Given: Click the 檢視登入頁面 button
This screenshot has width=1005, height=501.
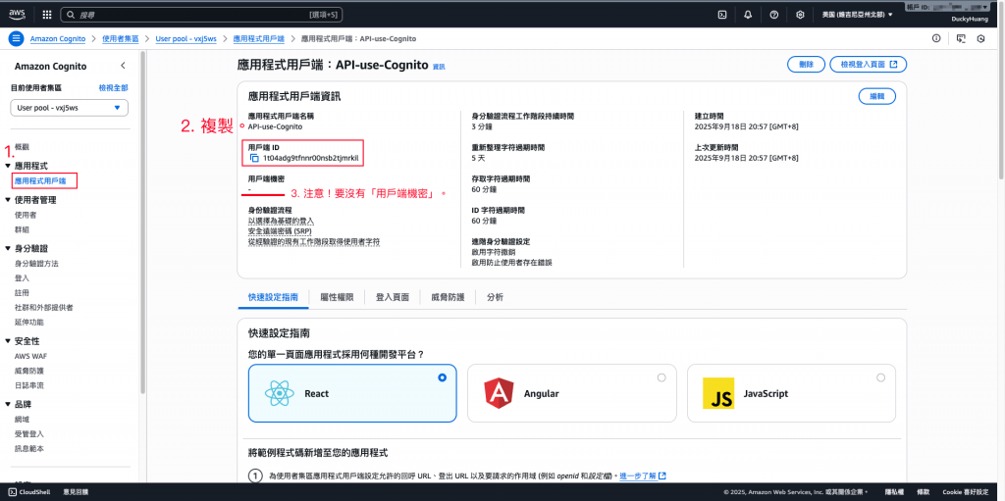Looking at the screenshot, I should 868,65.
